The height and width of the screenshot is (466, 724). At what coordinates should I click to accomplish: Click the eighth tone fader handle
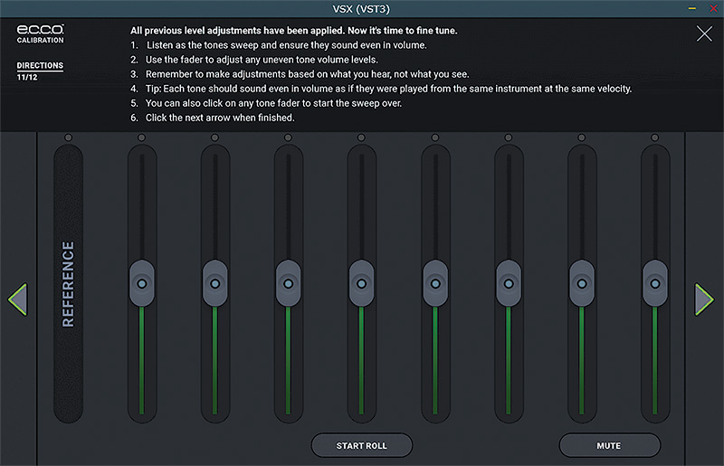click(654, 283)
